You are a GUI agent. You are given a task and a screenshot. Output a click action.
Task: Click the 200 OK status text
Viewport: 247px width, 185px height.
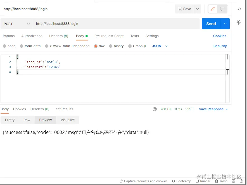coord(166,109)
